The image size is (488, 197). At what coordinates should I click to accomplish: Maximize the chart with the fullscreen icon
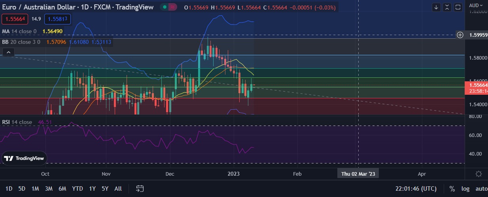tap(458, 7)
